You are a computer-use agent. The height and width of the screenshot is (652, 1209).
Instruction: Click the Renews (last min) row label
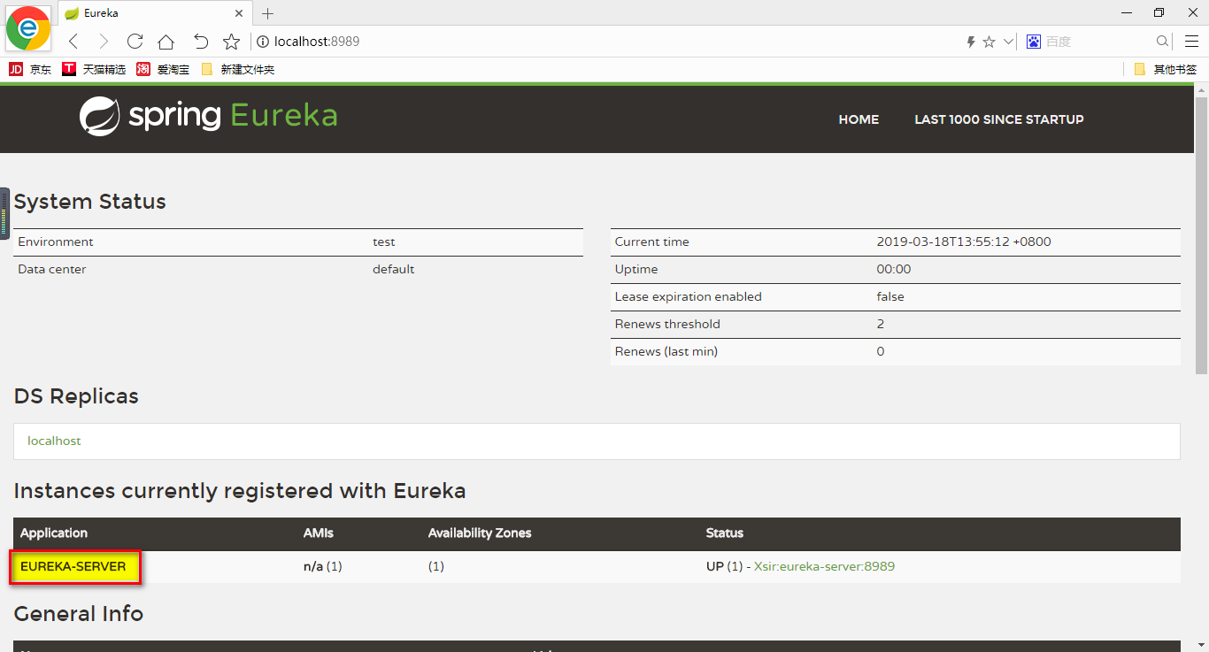click(x=666, y=351)
